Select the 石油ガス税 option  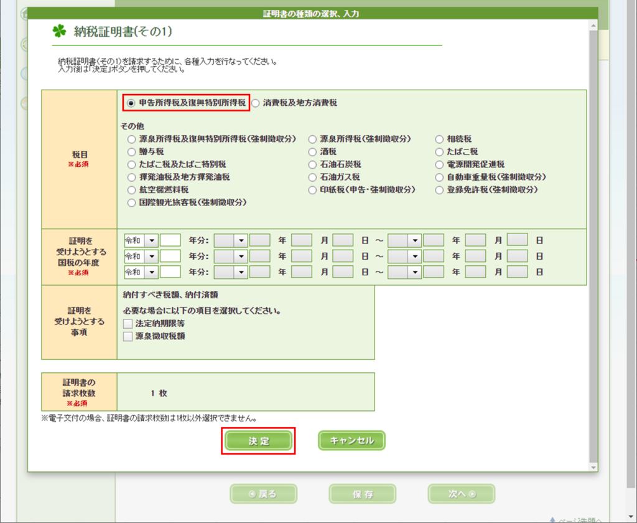coord(314,177)
